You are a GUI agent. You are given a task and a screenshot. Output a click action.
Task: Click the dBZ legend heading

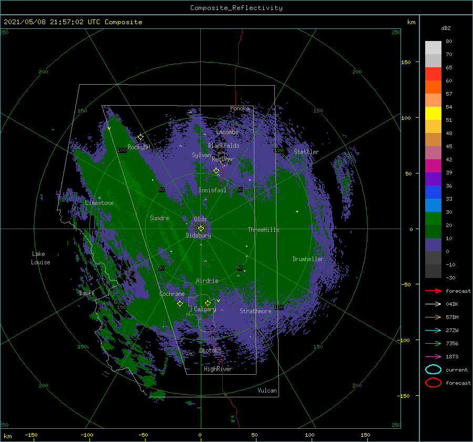[x=446, y=28]
